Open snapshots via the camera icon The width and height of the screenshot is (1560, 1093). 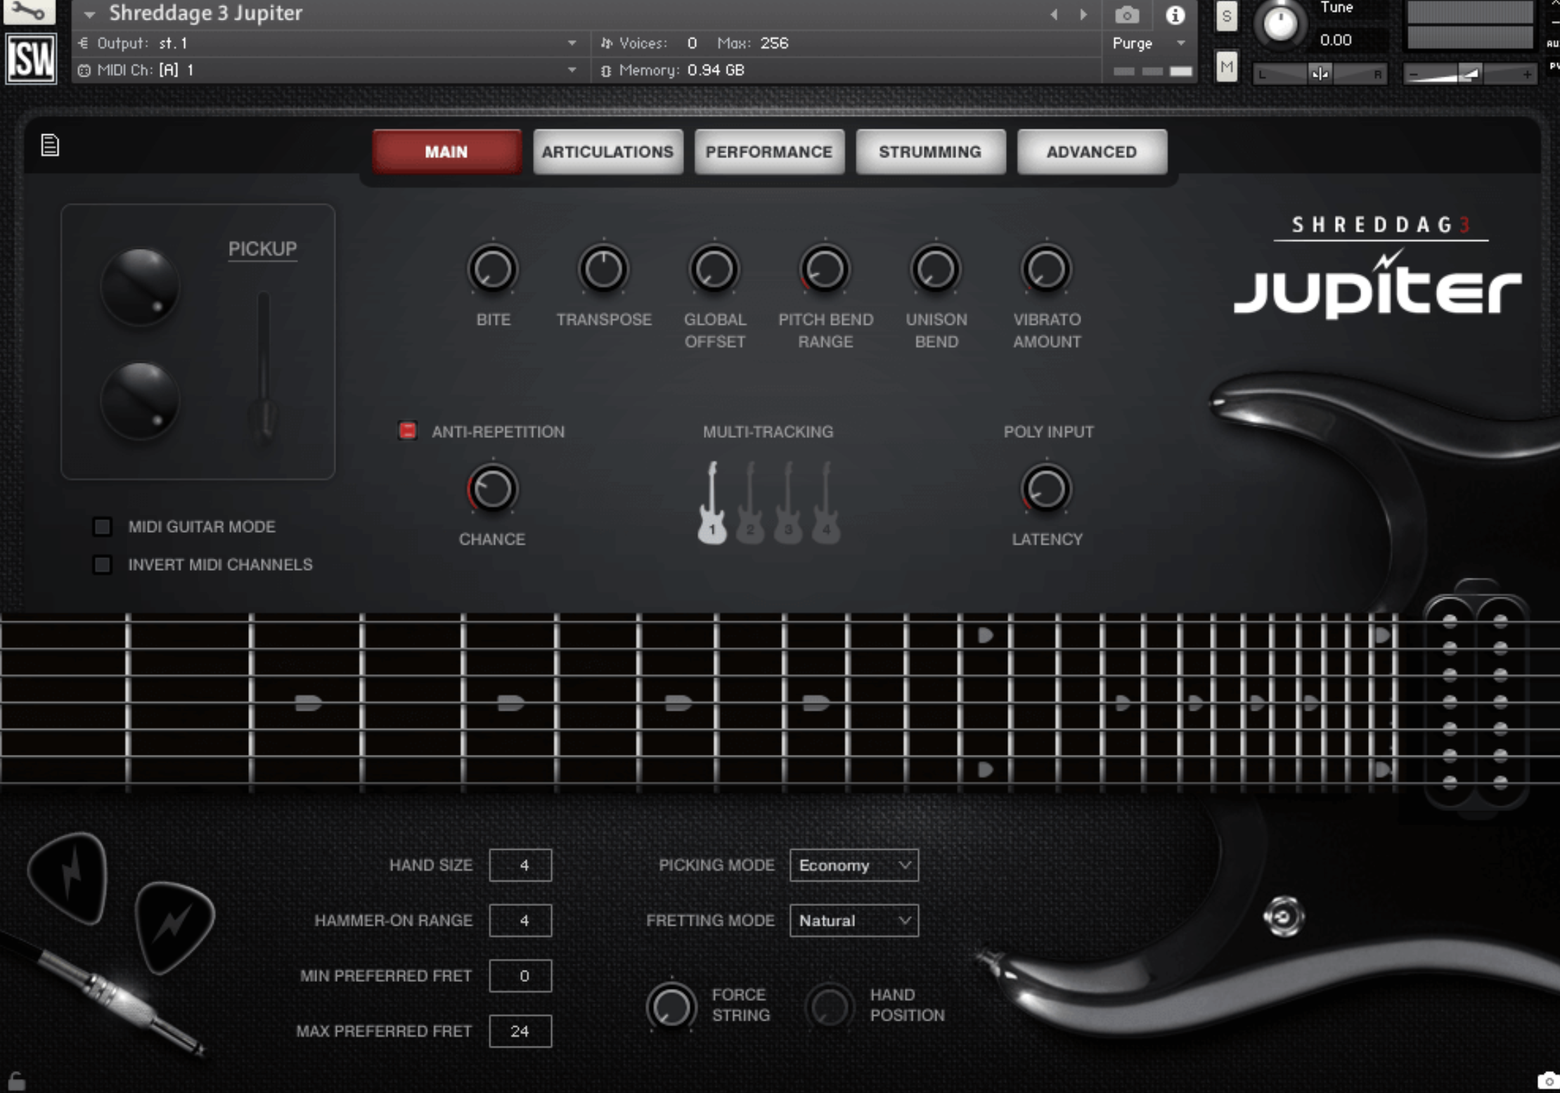click(x=1128, y=14)
